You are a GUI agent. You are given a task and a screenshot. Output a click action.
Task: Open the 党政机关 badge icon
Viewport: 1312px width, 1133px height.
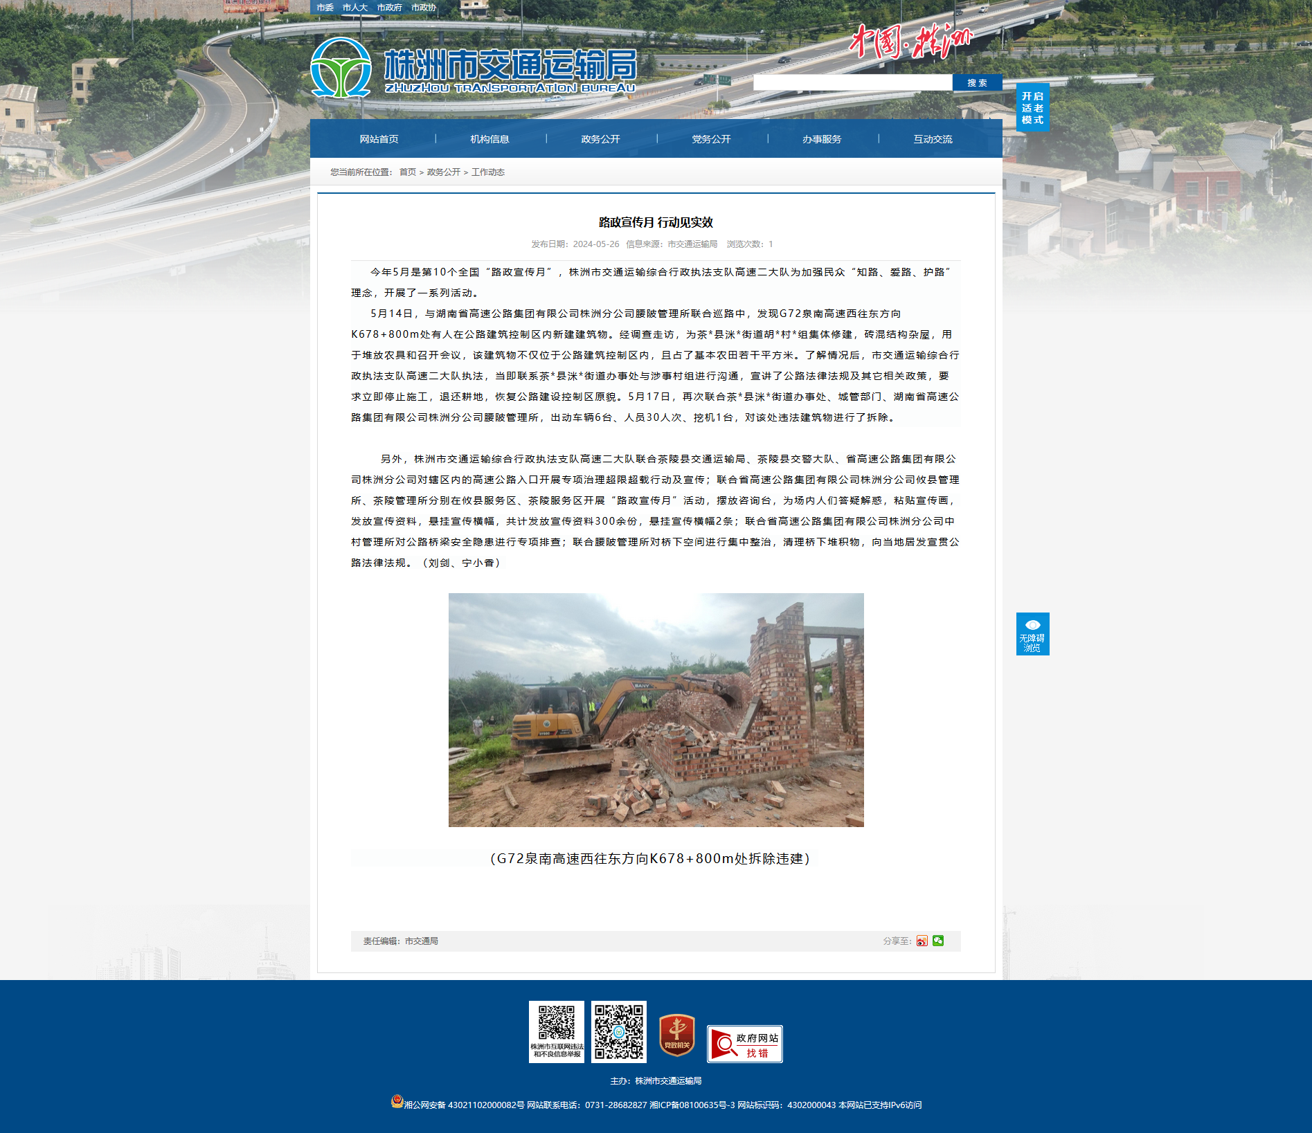(677, 1035)
